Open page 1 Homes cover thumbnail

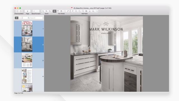[x=27, y=28]
